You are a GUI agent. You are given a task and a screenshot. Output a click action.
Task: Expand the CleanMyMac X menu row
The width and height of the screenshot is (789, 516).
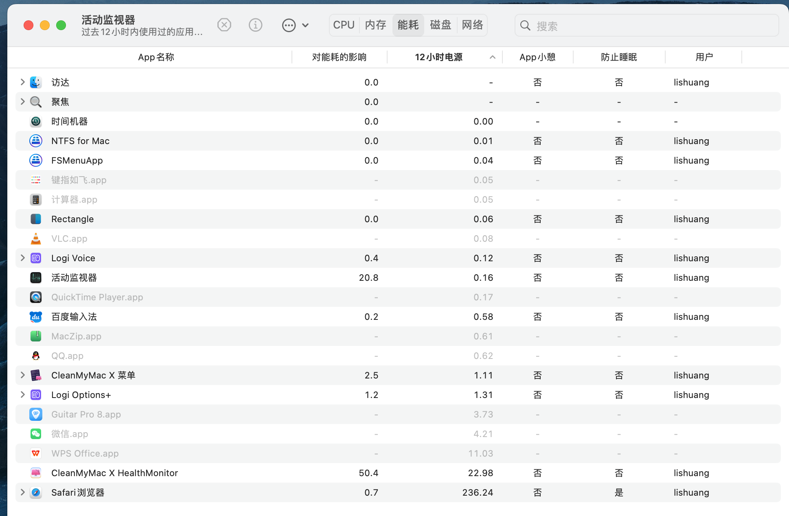click(23, 375)
